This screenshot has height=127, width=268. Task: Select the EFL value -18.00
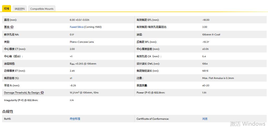coord(206,20)
